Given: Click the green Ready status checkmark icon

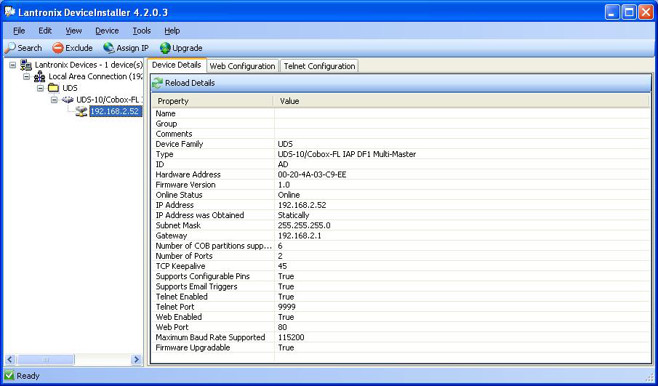Looking at the screenshot, I should [x=9, y=375].
